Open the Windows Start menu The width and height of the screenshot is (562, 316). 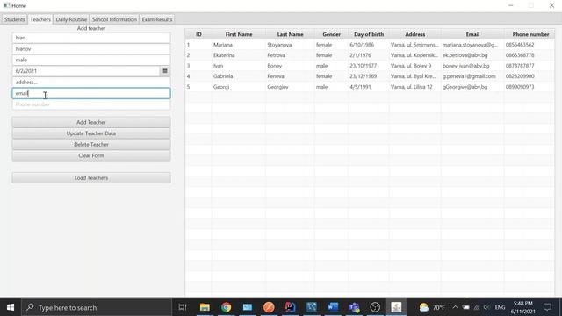(11, 307)
